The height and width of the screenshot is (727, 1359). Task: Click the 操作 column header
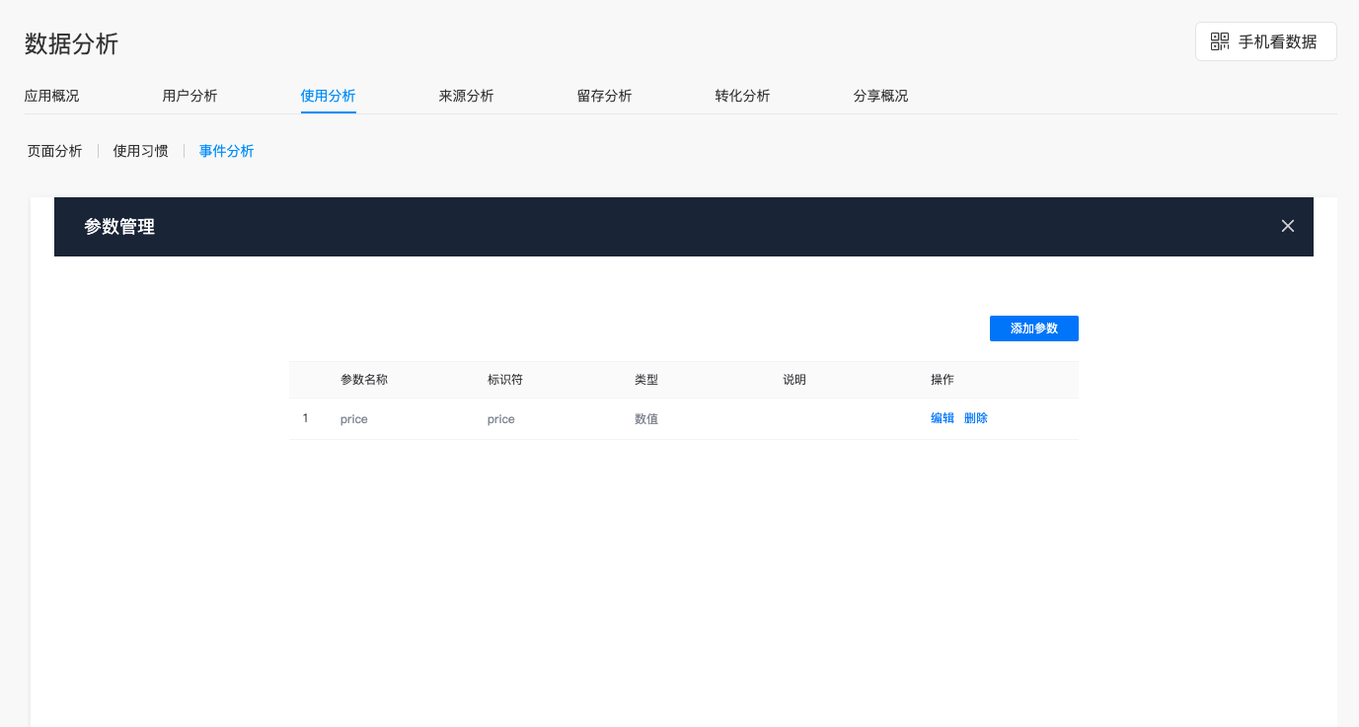pyautogui.click(x=943, y=380)
